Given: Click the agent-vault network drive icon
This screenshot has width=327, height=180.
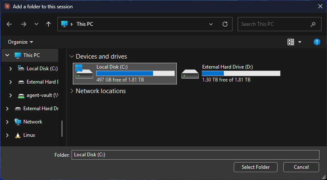Looking at the screenshot, I should [x=21, y=96].
